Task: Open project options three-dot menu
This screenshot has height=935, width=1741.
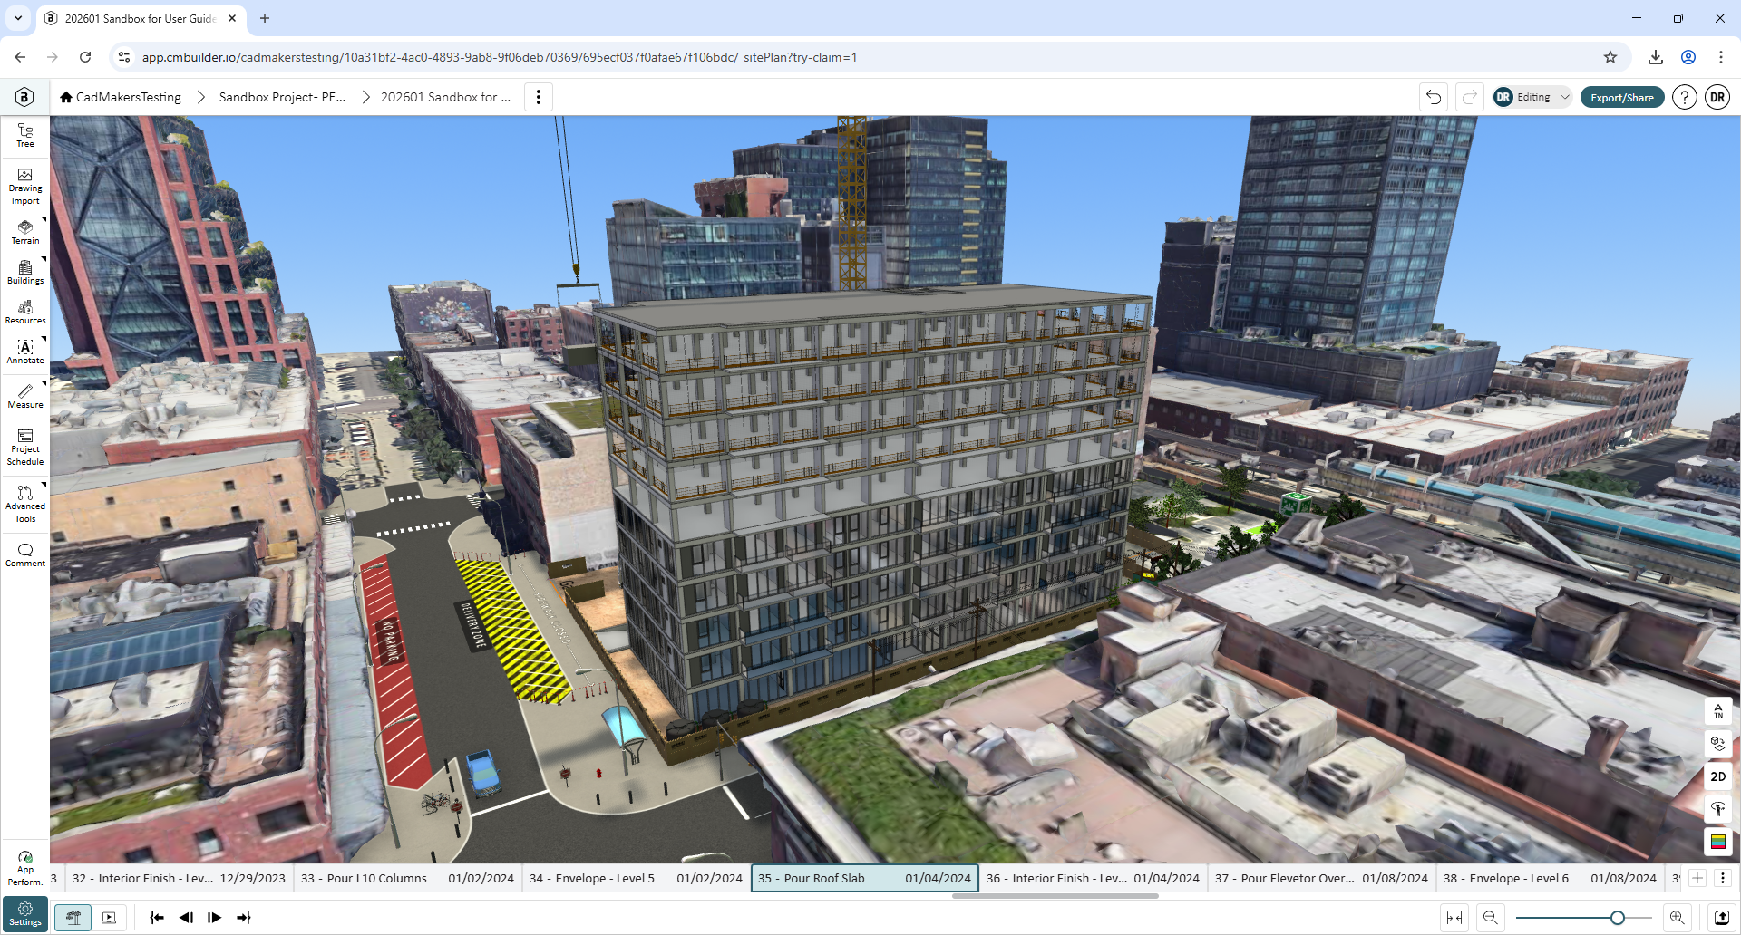Action: [539, 97]
